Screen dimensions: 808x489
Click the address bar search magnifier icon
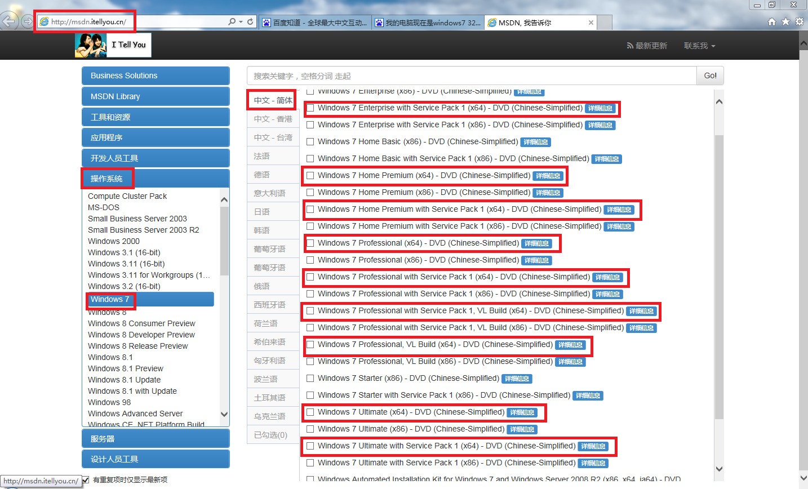click(232, 21)
